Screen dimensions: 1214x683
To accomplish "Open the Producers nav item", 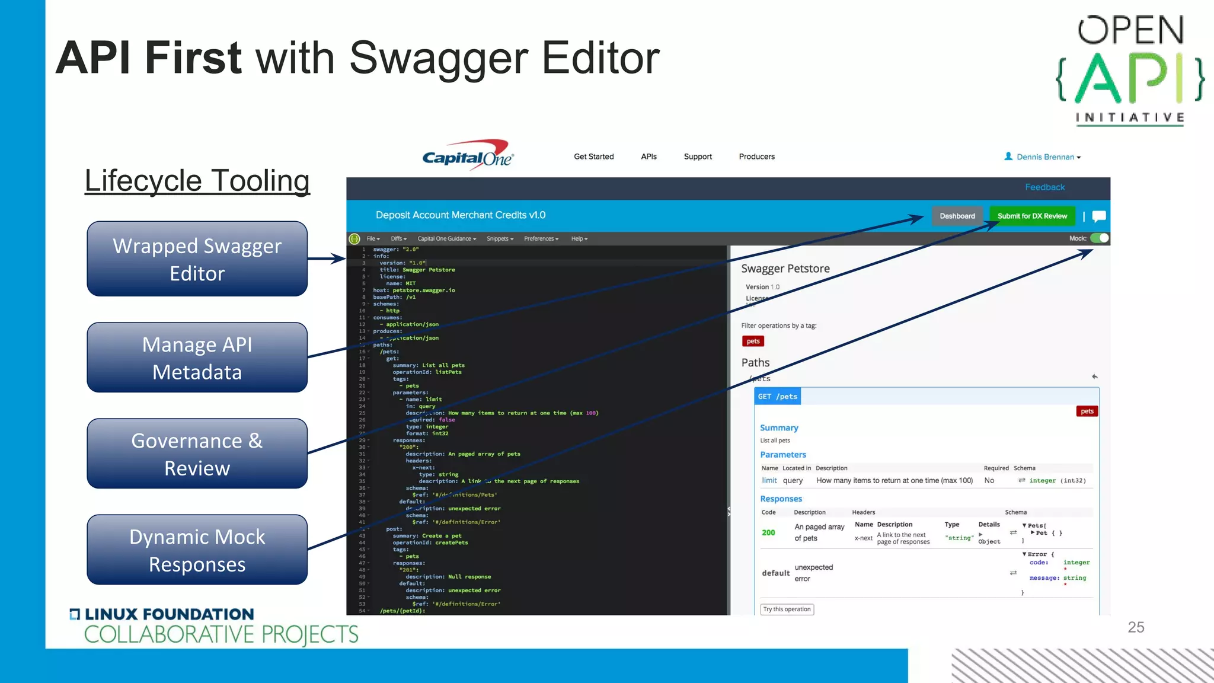I will point(756,157).
